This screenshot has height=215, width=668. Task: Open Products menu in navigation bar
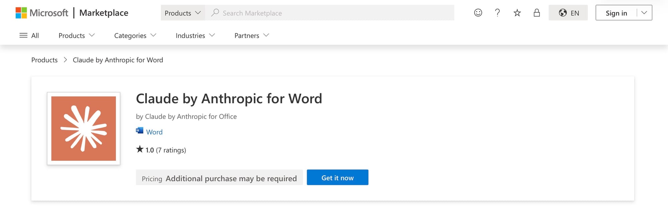(76, 35)
